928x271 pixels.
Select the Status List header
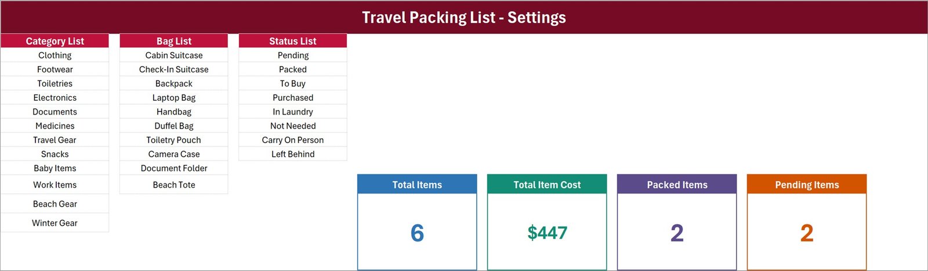pyautogui.click(x=293, y=41)
